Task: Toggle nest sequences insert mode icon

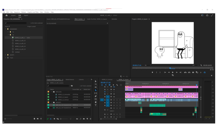Action: click(x=102, y=85)
